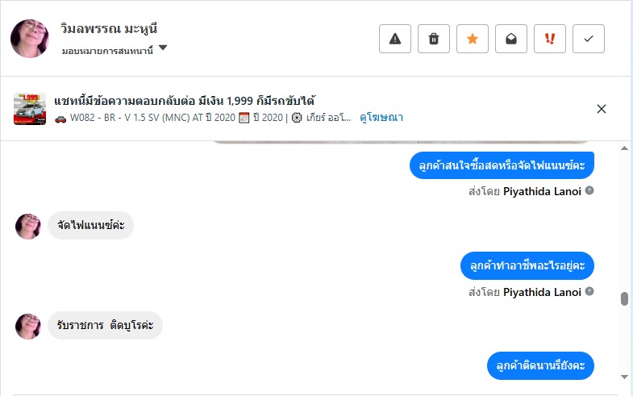Click the sent message ลูกค้าทำอาชีพอะไรอยู่คะ

(x=527, y=265)
